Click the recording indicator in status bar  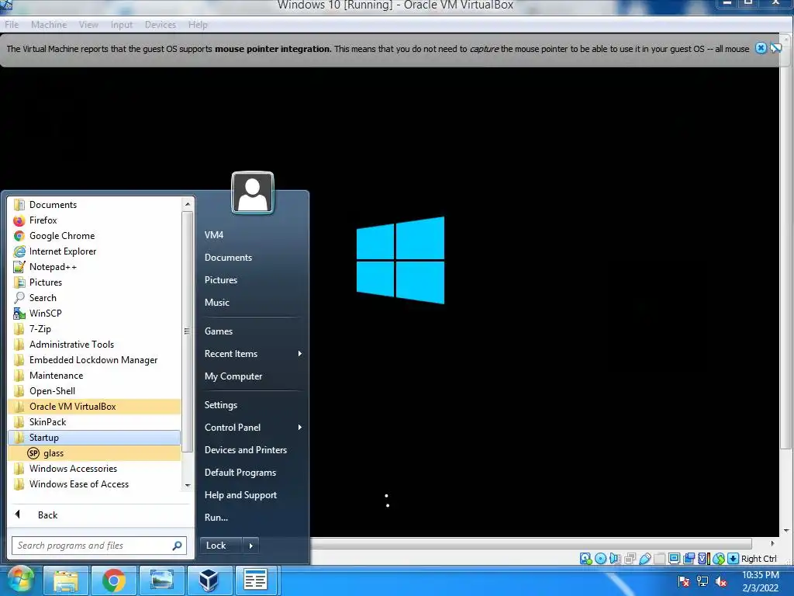point(689,559)
